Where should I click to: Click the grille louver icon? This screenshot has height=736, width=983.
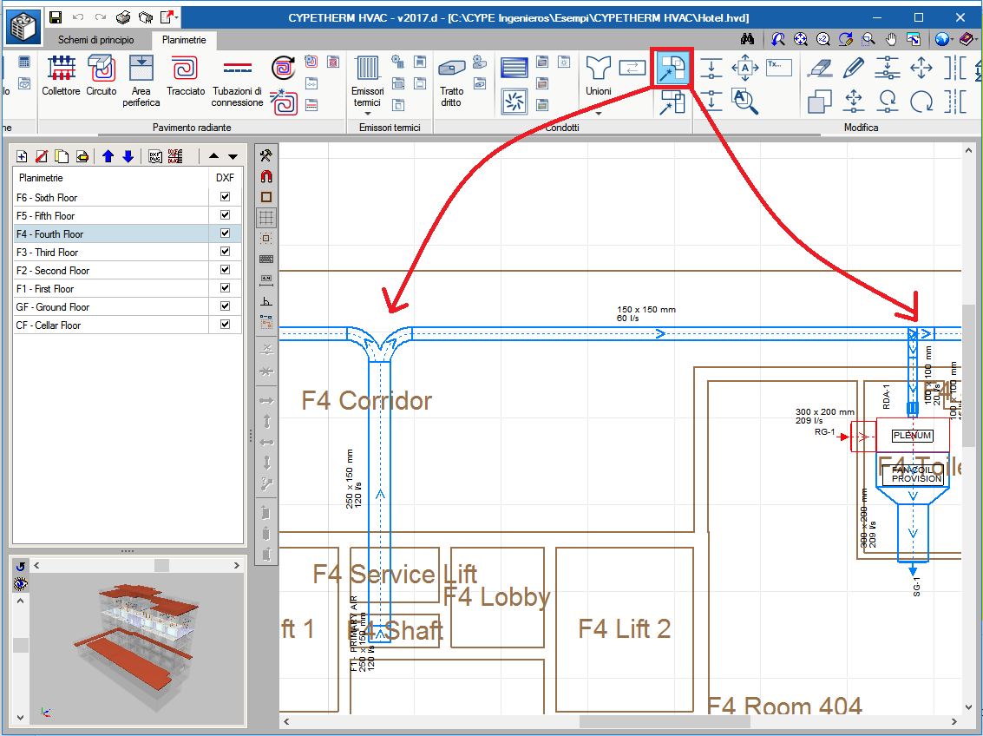point(514,67)
